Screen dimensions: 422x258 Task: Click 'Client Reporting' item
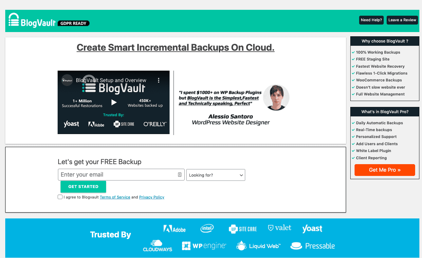(371, 158)
